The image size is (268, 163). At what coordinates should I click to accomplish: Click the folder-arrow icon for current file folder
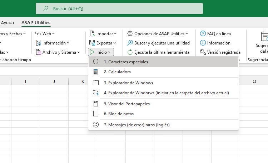click(96, 93)
